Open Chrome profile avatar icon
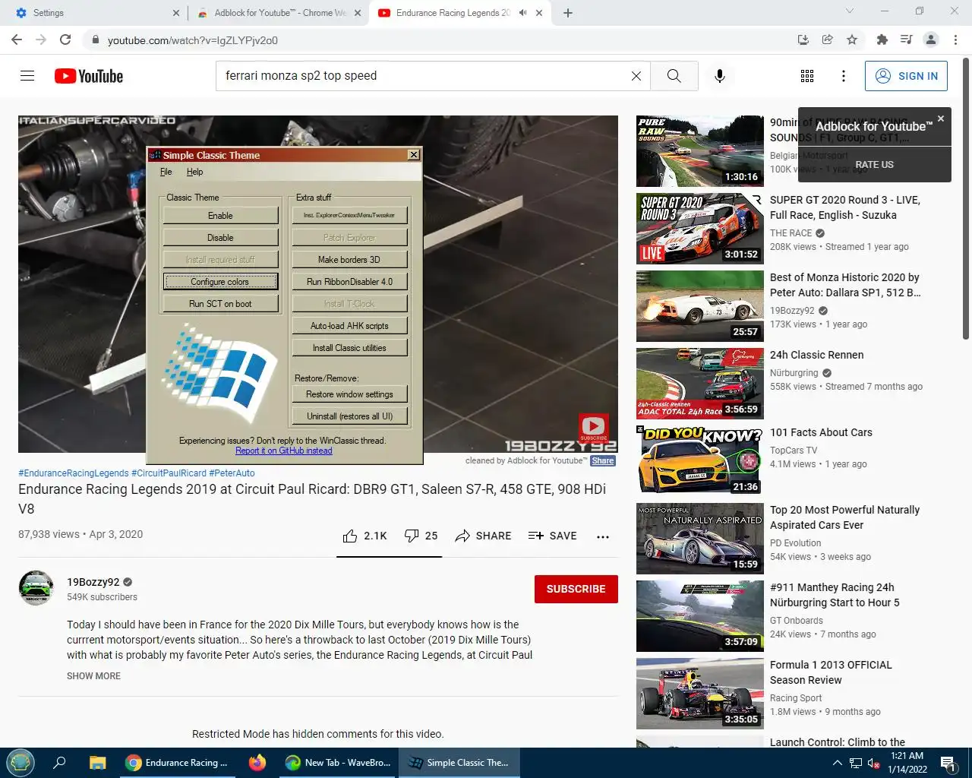The height and width of the screenshot is (778, 972). click(x=931, y=40)
